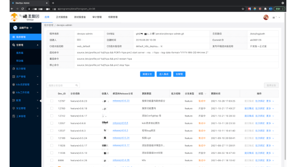
Task: Collapse the 包管理 sidebar menu arrow
Action: tap(38, 45)
